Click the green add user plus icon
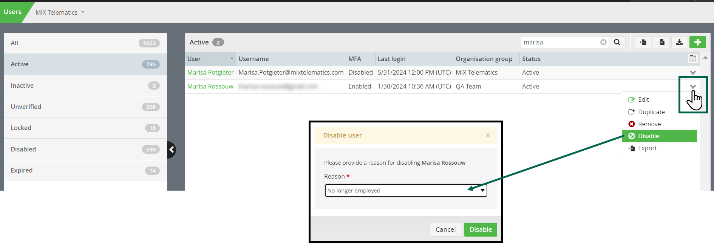This screenshot has width=714, height=243. 697,42
